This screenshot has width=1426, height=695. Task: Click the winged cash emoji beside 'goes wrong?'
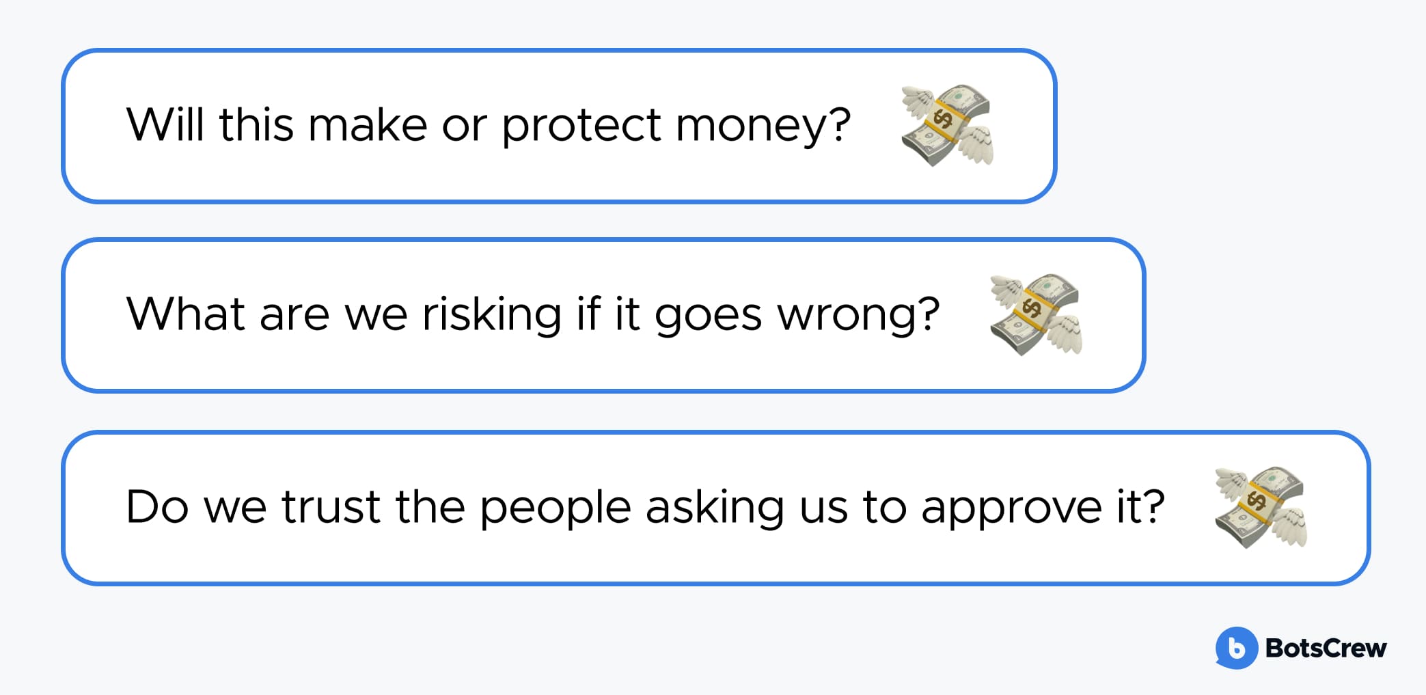pyautogui.click(x=1036, y=314)
